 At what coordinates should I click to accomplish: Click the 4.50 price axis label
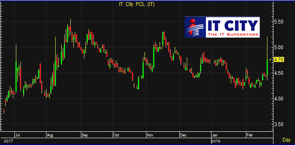coord(279,73)
